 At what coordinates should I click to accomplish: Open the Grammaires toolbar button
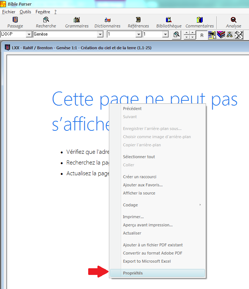(x=77, y=23)
